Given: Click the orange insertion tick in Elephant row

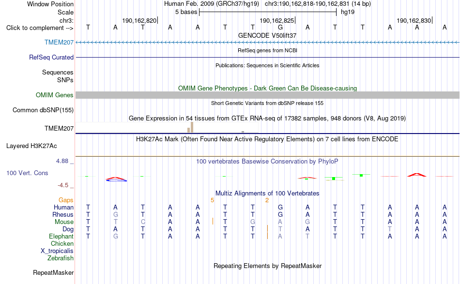Looking at the screenshot, I should tap(267, 236).
